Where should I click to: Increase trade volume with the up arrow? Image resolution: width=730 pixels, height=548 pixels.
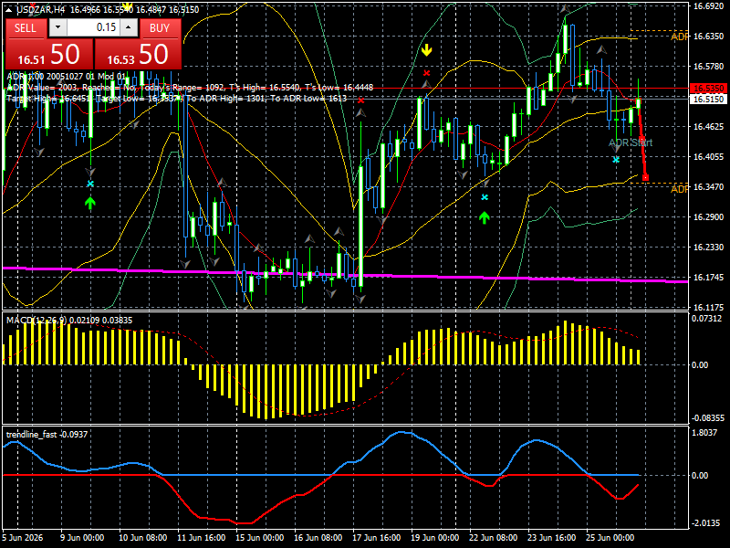129,27
